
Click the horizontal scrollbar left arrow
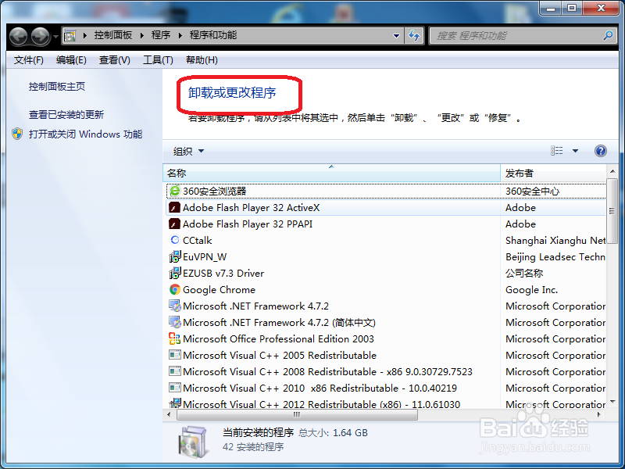tap(169, 415)
